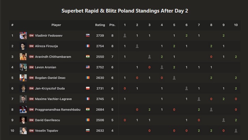Click the GM badge beside Bogdan-Daniel Deac

[x=31, y=78]
